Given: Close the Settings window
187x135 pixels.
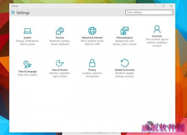Looking at the screenshot, I should (x=171, y=6).
